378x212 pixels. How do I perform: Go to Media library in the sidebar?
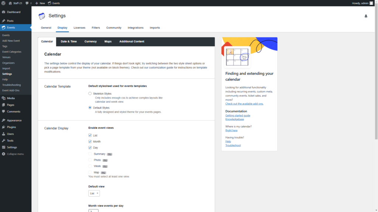click(x=11, y=98)
